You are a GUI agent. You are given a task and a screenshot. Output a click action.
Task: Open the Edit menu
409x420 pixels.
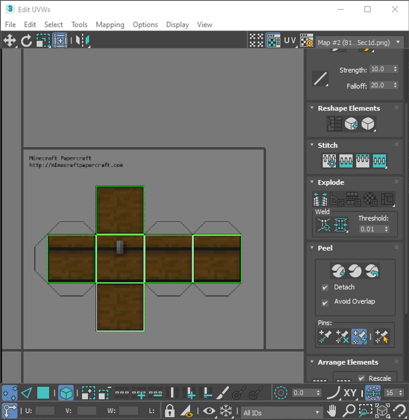(30, 24)
